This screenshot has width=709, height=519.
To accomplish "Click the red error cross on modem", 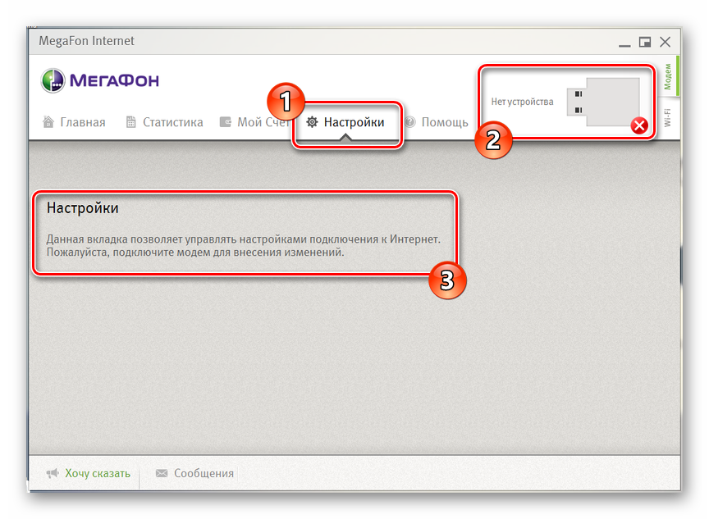I will [639, 125].
